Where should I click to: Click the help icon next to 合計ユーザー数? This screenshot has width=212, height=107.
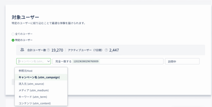(48, 50)
